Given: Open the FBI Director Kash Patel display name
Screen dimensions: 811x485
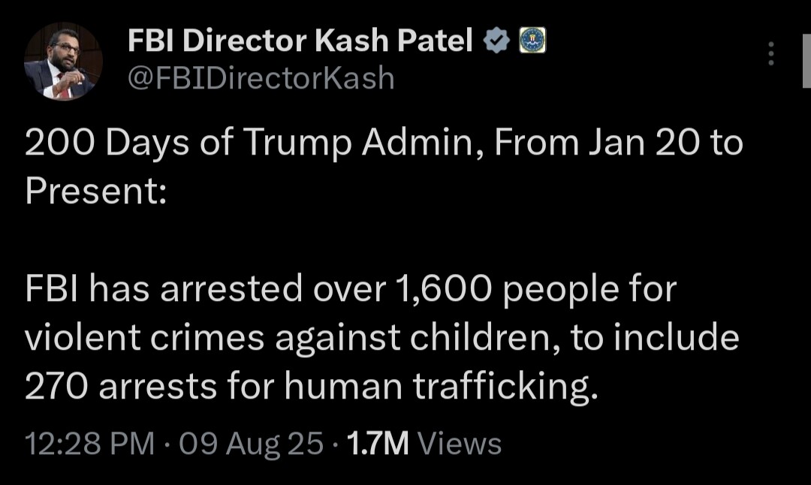Looking at the screenshot, I should click(300, 42).
